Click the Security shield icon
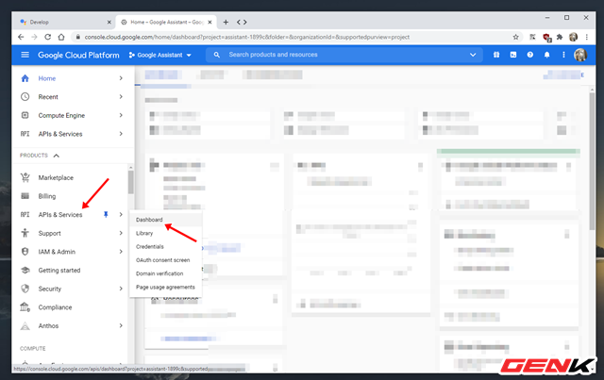Viewport: 604px width, 380px height. [25, 289]
